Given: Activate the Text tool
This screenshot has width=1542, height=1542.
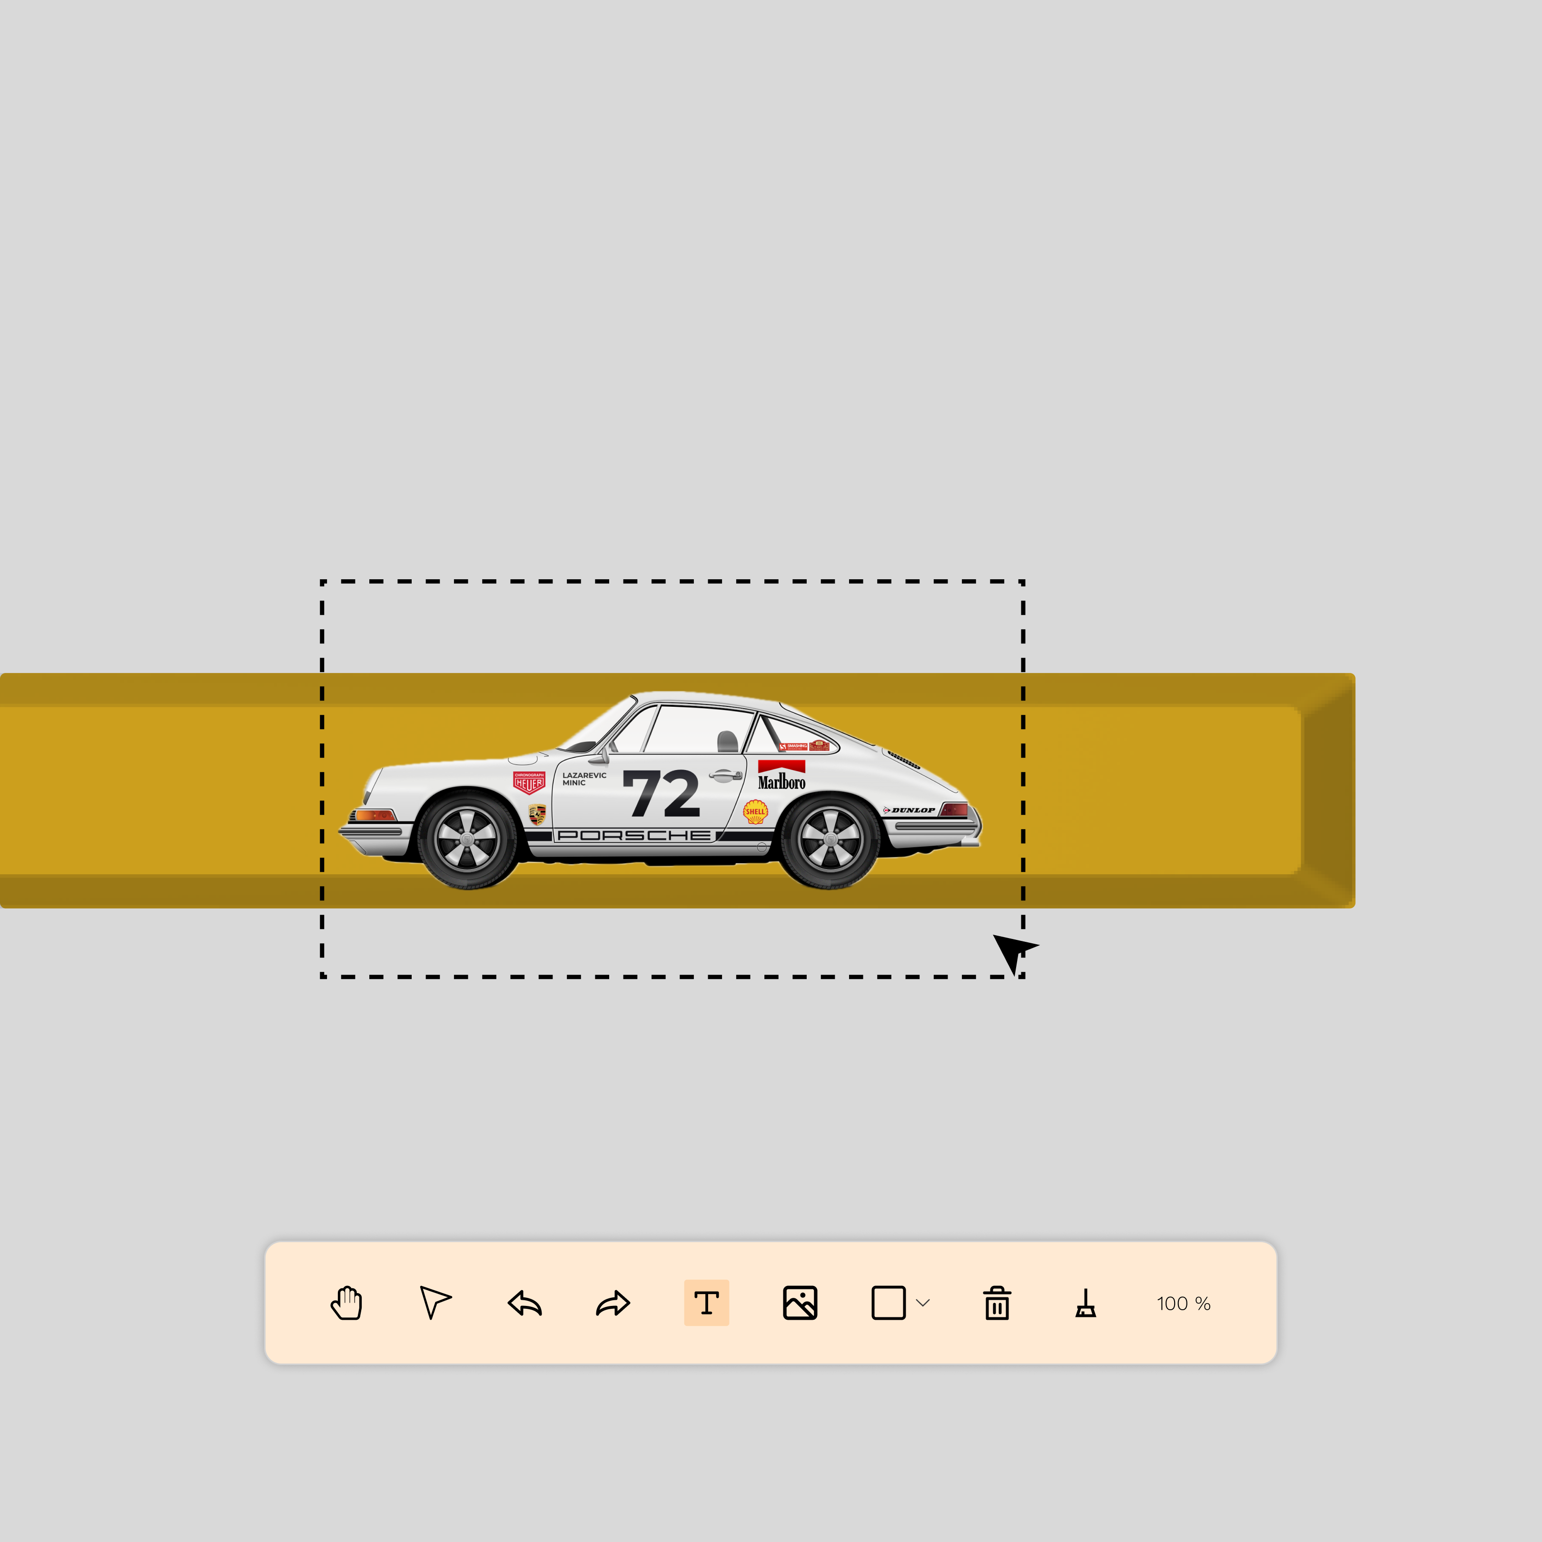Looking at the screenshot, I should click(706, 1304).
